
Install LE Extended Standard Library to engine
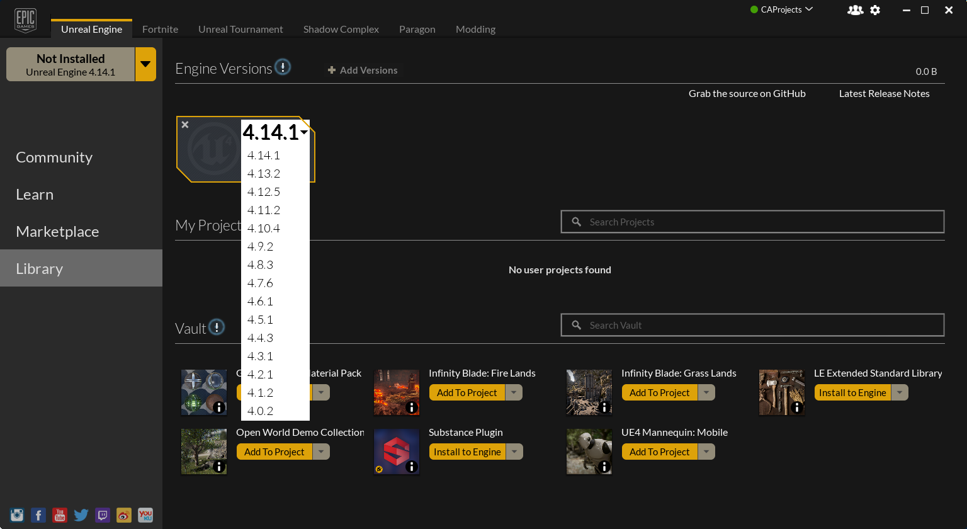[x=852, y=392]
